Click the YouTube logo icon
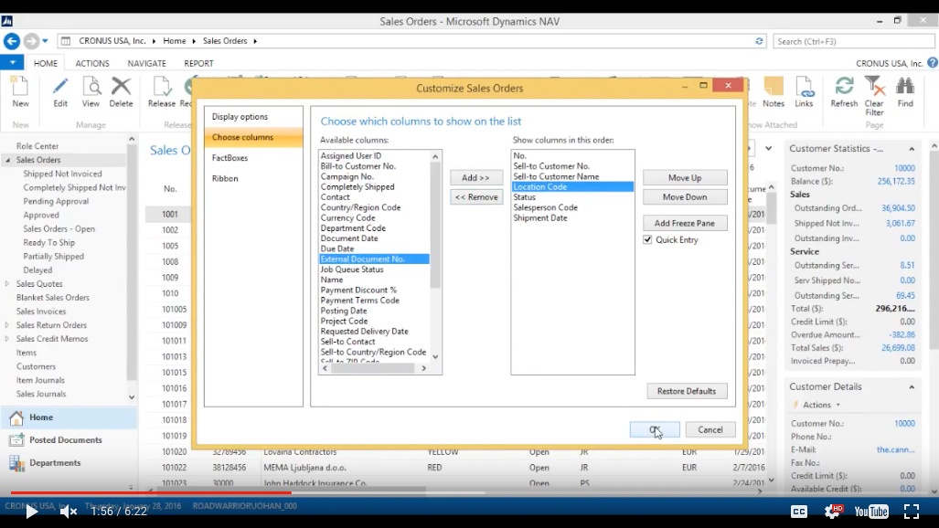The width and height of the screenshot is (939, 528). coord(871,512)
